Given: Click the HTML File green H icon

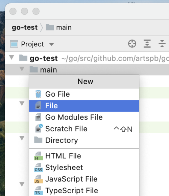Looking at the screenshot, I should (x=39, y=156).
